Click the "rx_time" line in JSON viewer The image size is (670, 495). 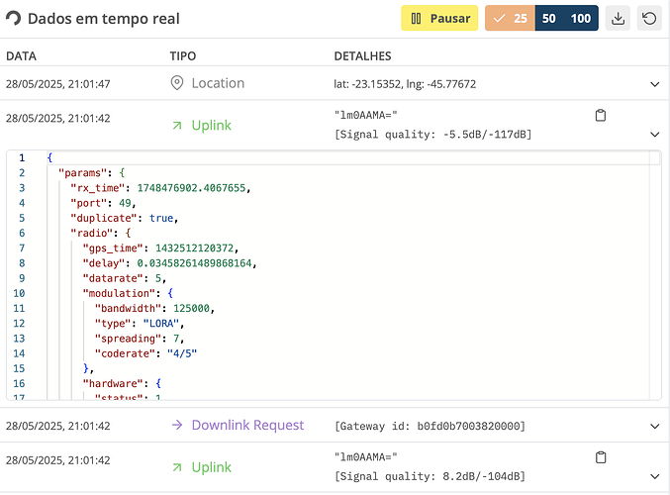(x=158, y=188)
